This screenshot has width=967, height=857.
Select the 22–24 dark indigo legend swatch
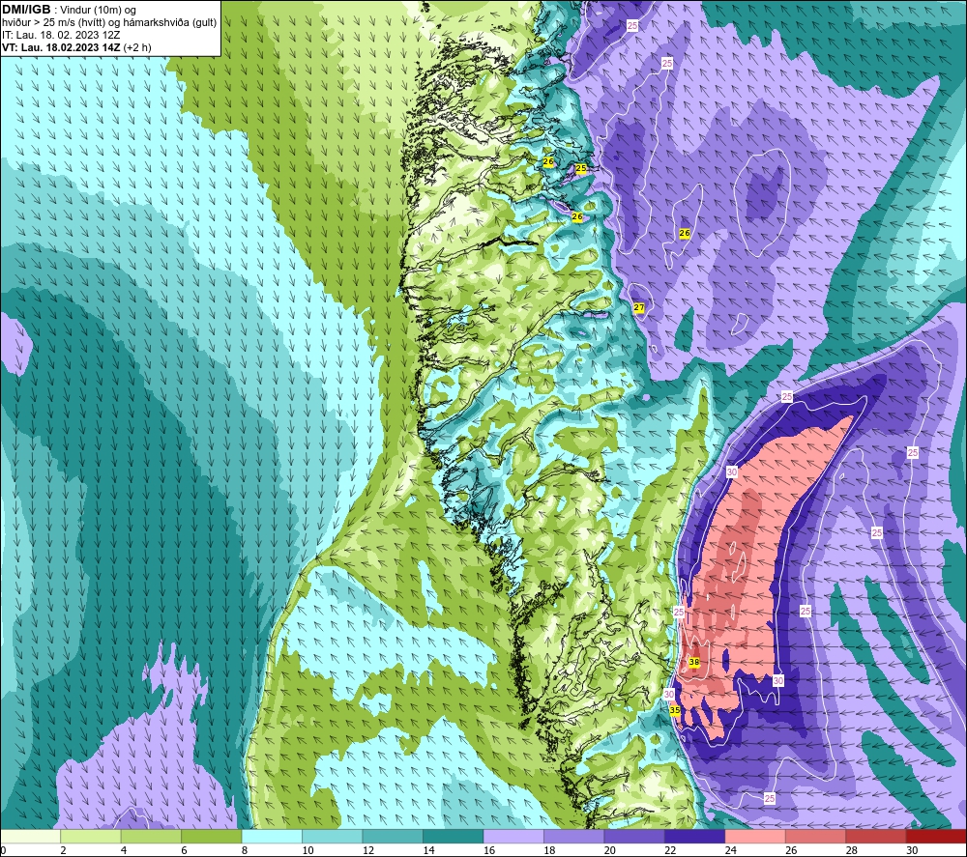tap(695, 837)
